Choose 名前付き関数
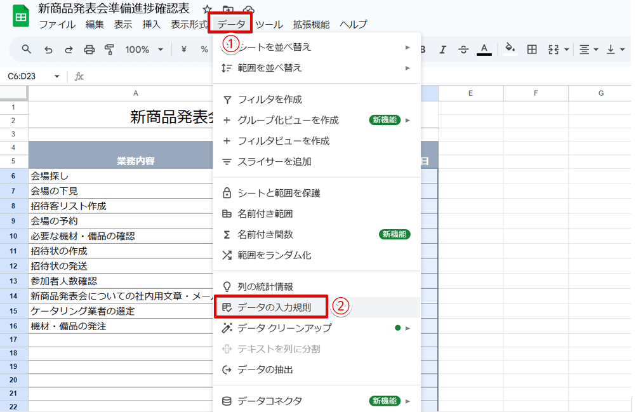The width and height of the screenshot is (636, 412). pos(317,234)
